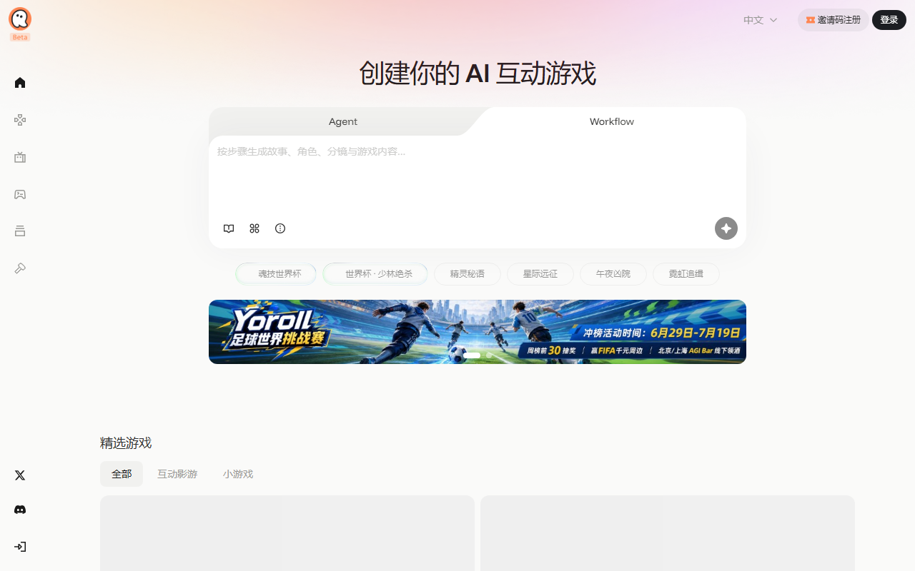Image resolution: width=915 pixels, height=571 pixels.
Task: Open the X (Twitter) link
Action: 20,475
